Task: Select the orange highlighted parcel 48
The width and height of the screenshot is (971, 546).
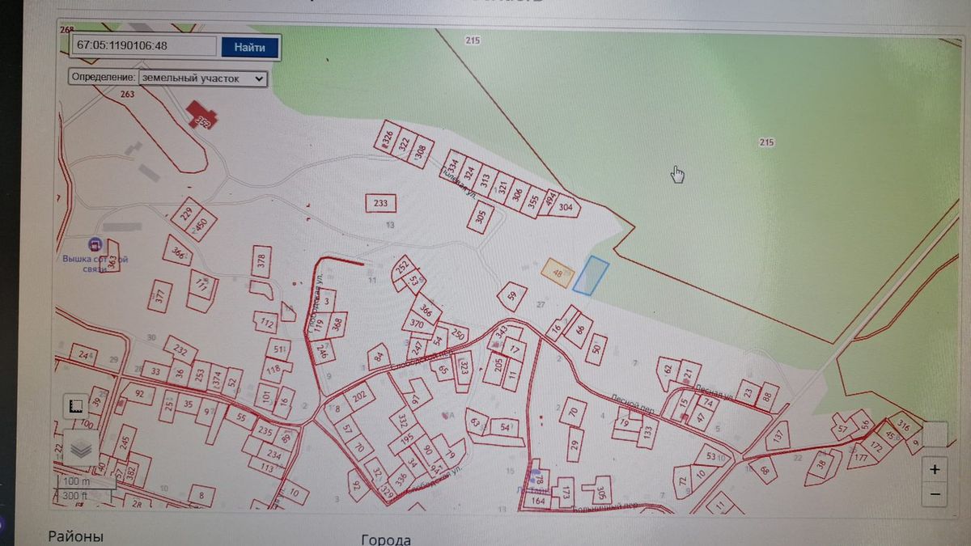Action: (557, 273)
